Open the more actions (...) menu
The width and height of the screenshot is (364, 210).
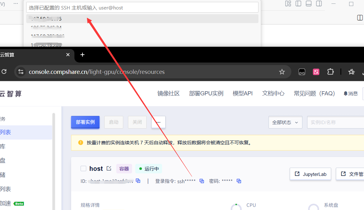(158, 122)
